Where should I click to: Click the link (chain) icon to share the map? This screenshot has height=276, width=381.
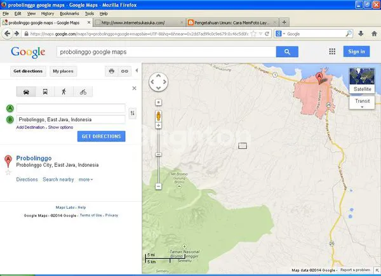(125, 72)
